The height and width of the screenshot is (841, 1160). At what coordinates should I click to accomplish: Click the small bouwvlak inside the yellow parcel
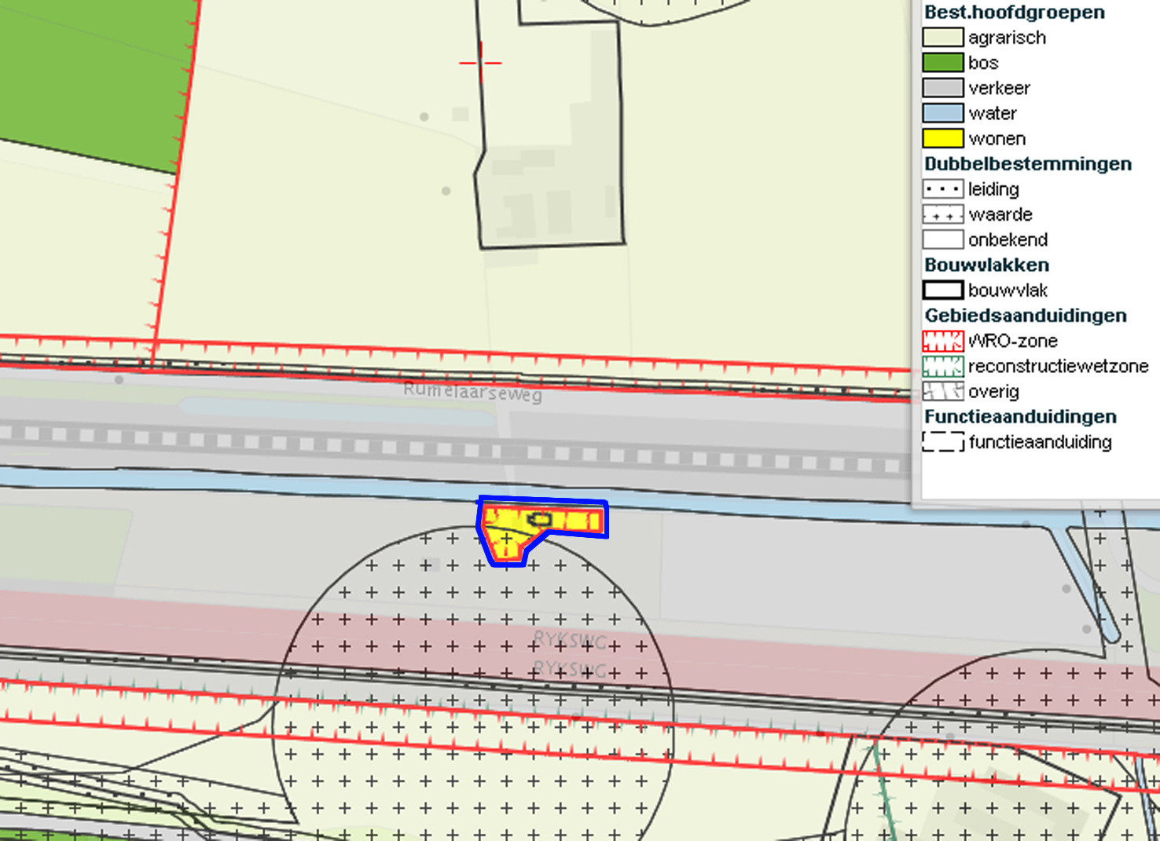point(540,519)
